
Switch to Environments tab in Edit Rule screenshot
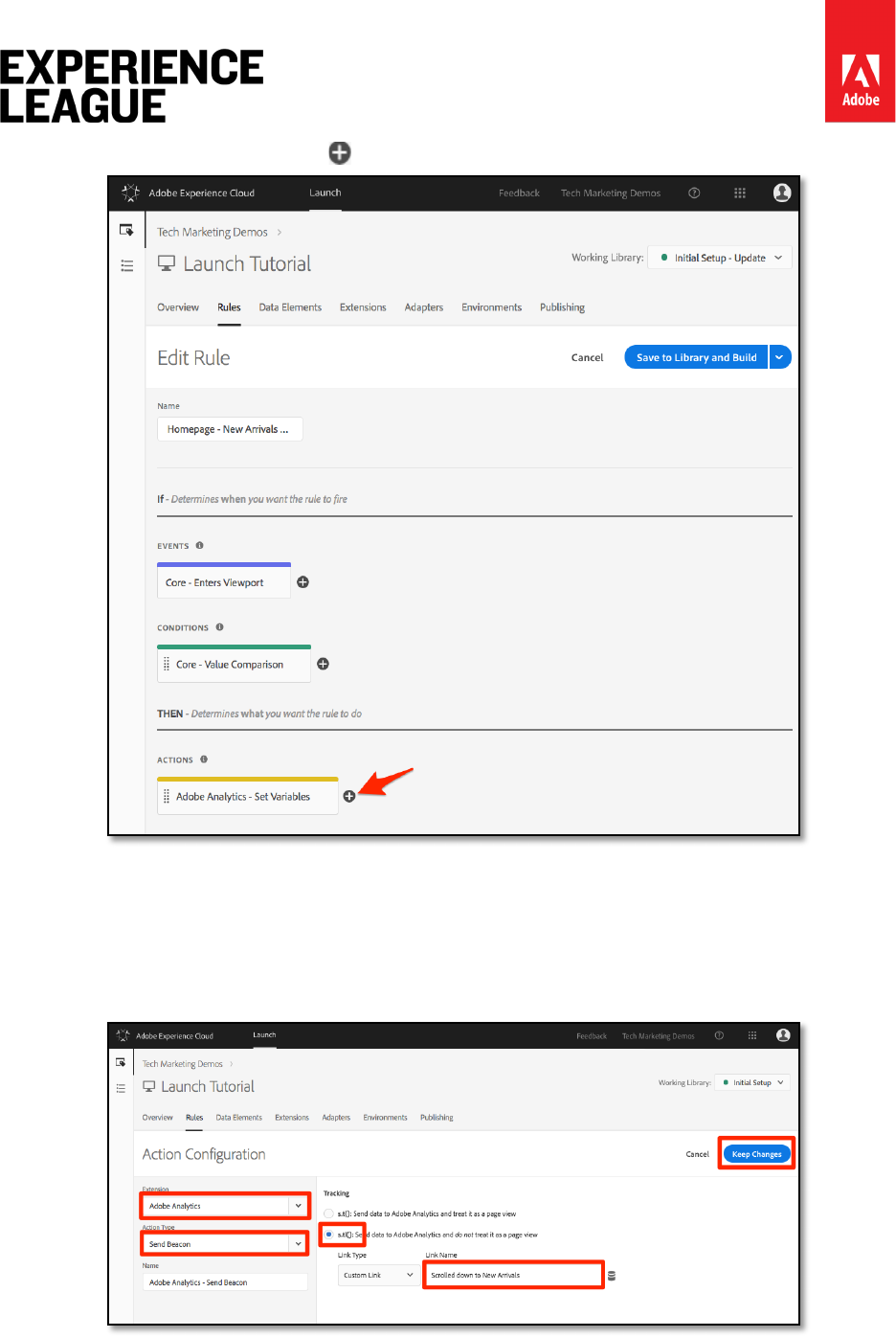[492, 307]
